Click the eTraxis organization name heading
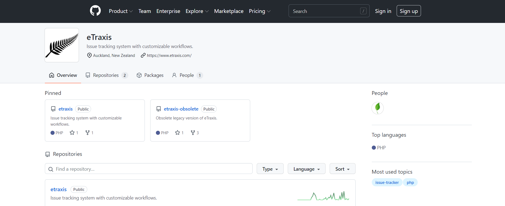Viewport: 505px width, 206px height. (99, 37)
